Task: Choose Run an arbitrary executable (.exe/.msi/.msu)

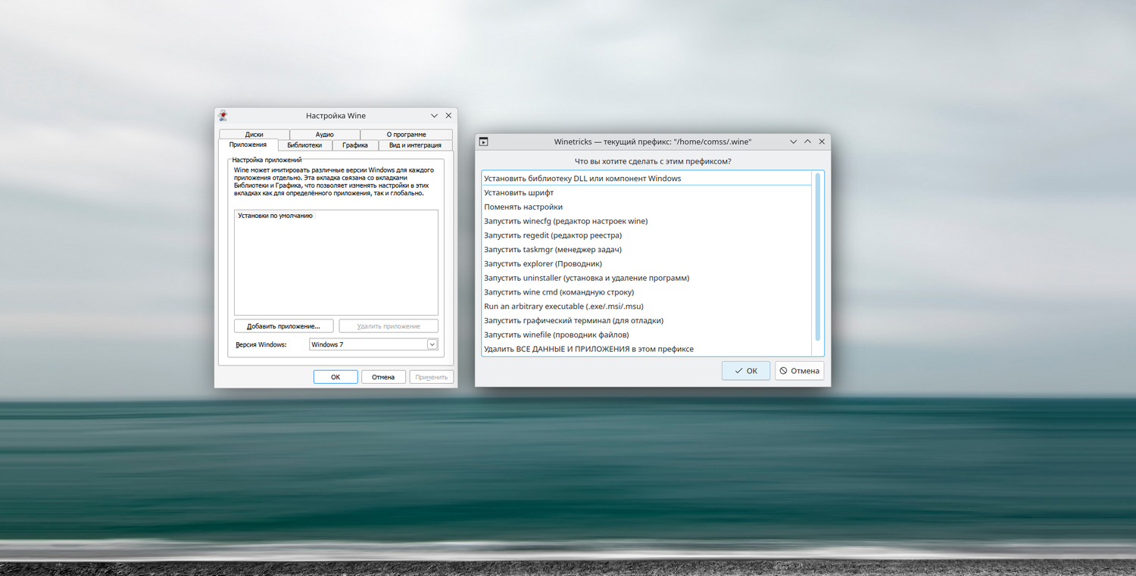Action: pos(647,307)
